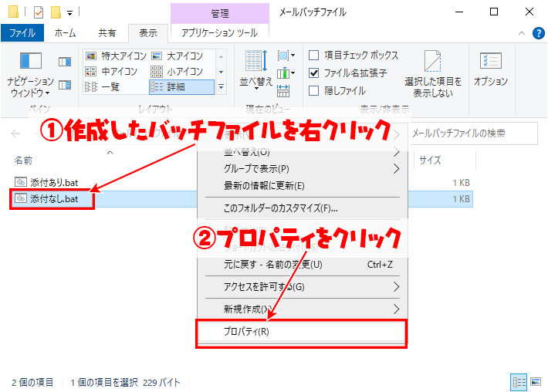Click the title bar folder icon
Viewport: 548px width, 392px height.
point(13,12)
